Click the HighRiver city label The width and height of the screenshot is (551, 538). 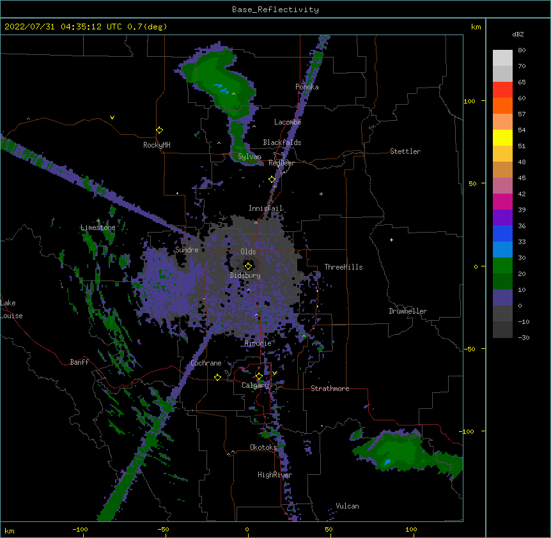(275, 475)
